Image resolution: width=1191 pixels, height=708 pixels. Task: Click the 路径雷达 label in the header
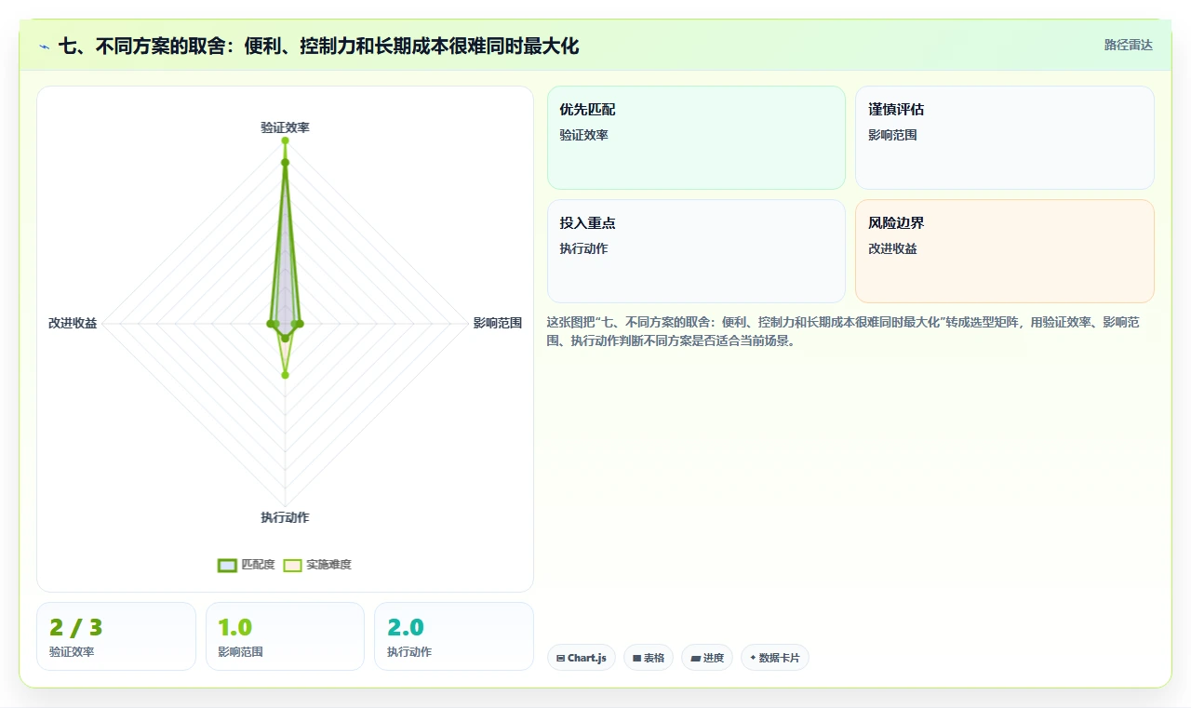click(1128, 45)
